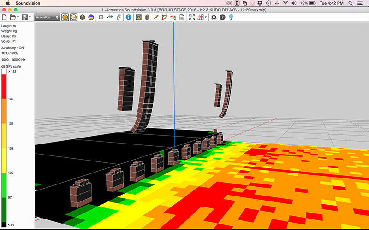
Task: Open the Apple menu
Action: click(7, 3)
